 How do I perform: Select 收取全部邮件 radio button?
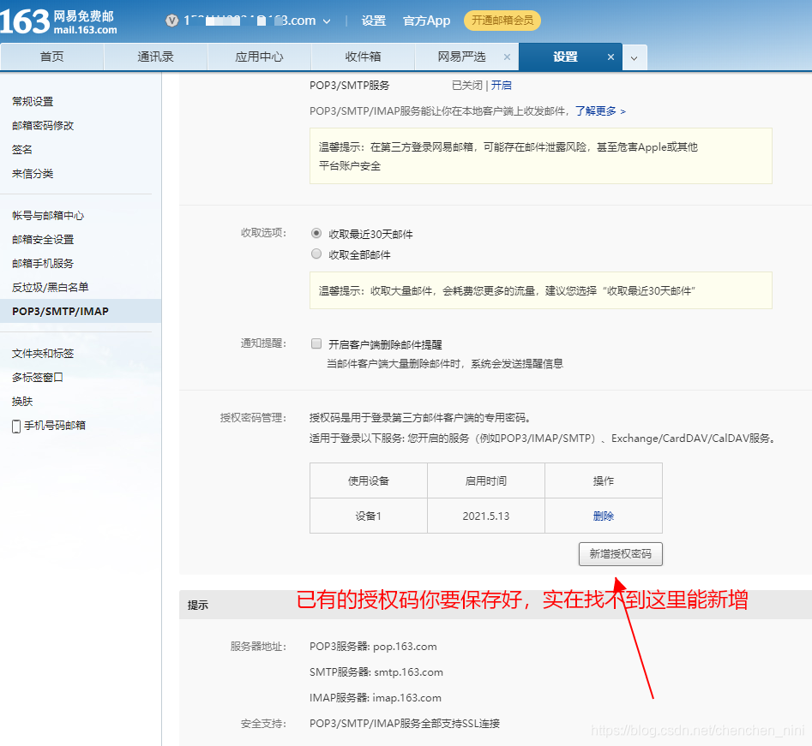click(316, 254)
